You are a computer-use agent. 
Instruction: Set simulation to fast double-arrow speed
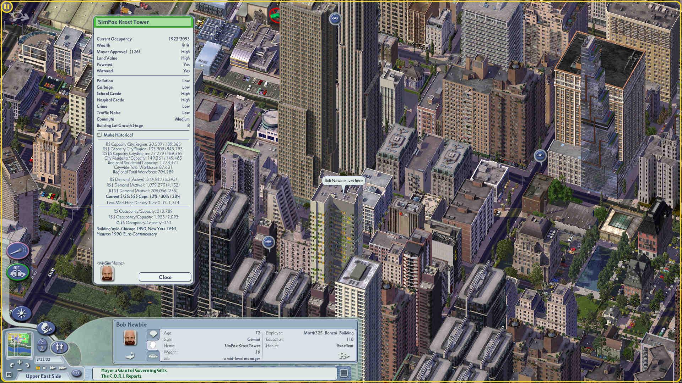(x=53, y=368)
